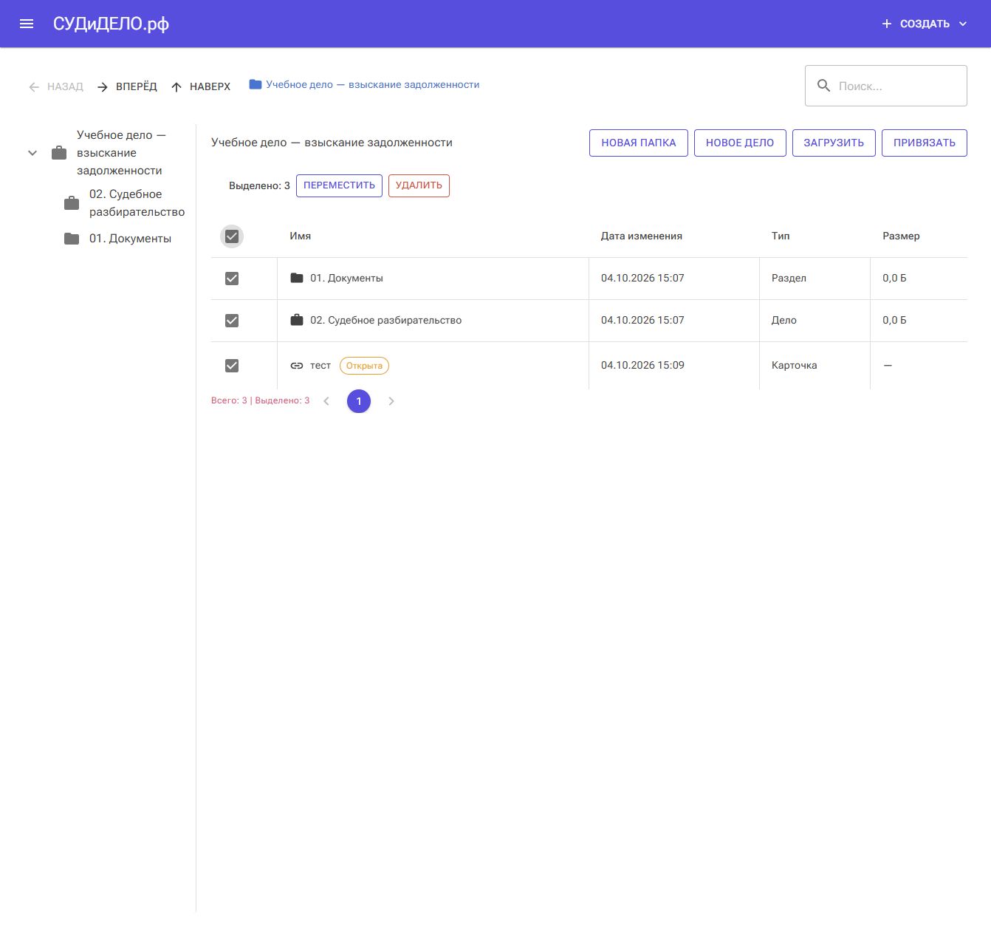
Task: Open breadcrumb link Учебное дело — взыскание задолженности
Action: click(373, 85)
